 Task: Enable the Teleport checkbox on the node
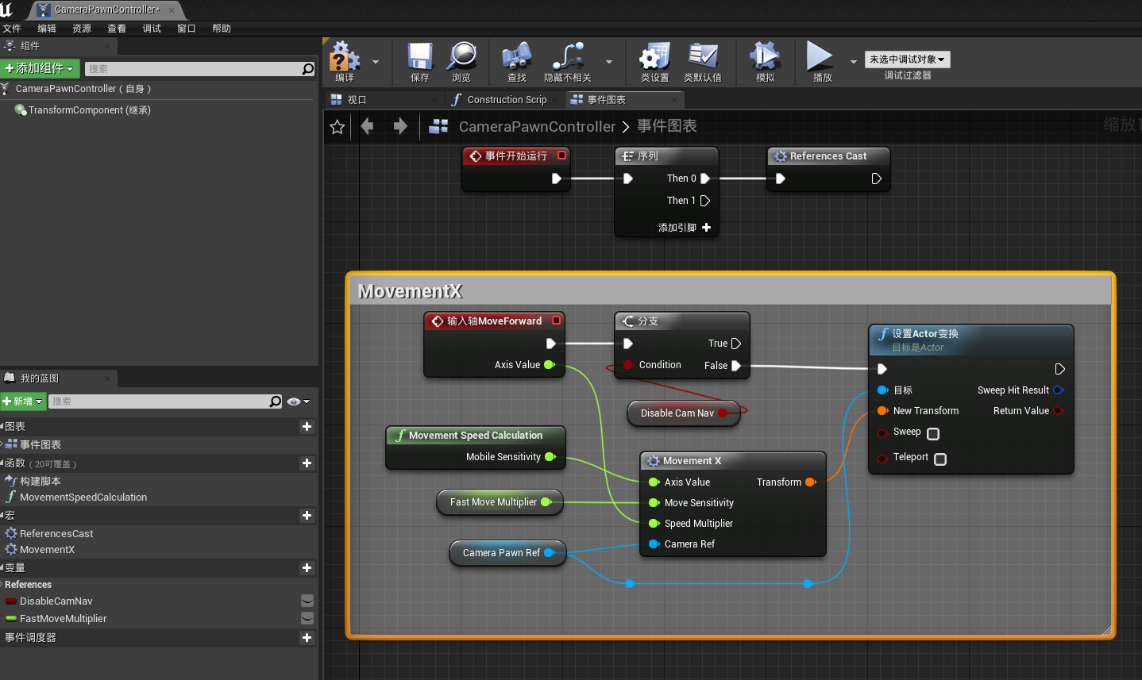click(940, 459)
